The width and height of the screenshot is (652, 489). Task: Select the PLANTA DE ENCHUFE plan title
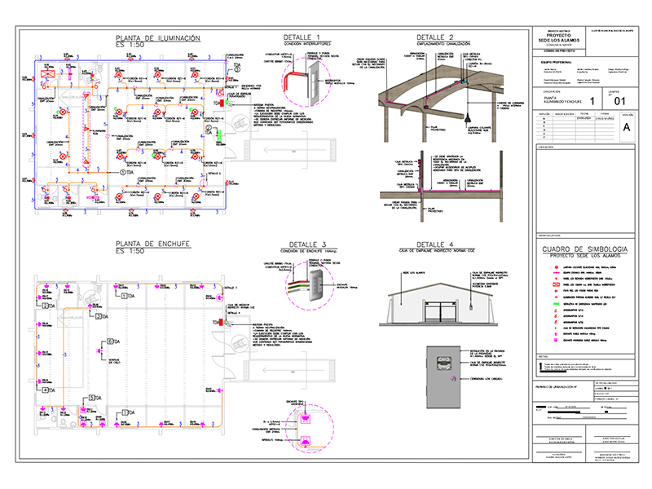point(152,244)
